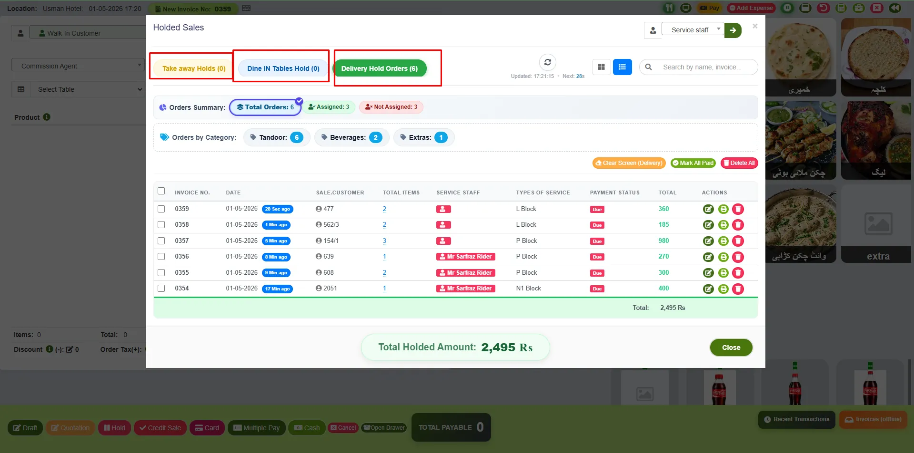914x453 pixels.
Task: Print held invoice 0356
Action: pos(723,257)
